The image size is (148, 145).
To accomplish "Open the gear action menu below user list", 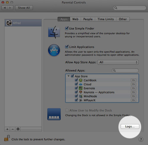I will [x=18, y=129].
